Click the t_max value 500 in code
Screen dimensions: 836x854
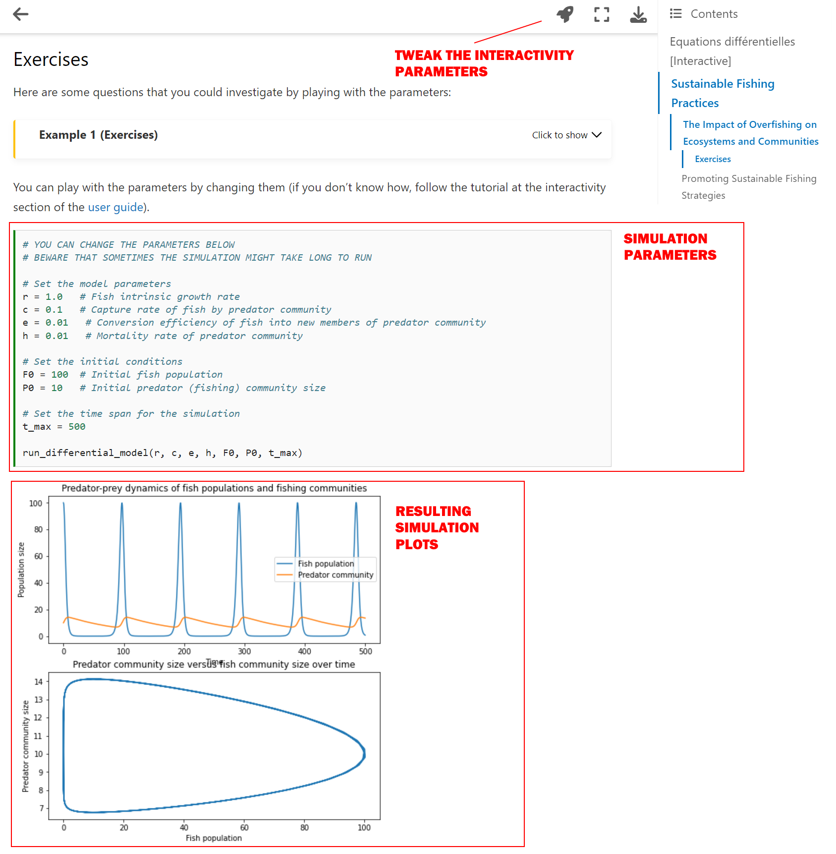77,427
